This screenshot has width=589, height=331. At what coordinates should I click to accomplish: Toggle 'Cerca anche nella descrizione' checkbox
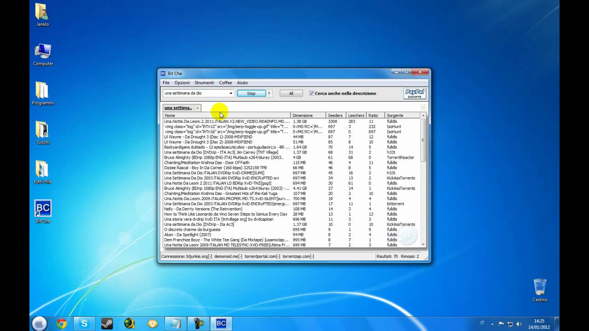[312, 93]
